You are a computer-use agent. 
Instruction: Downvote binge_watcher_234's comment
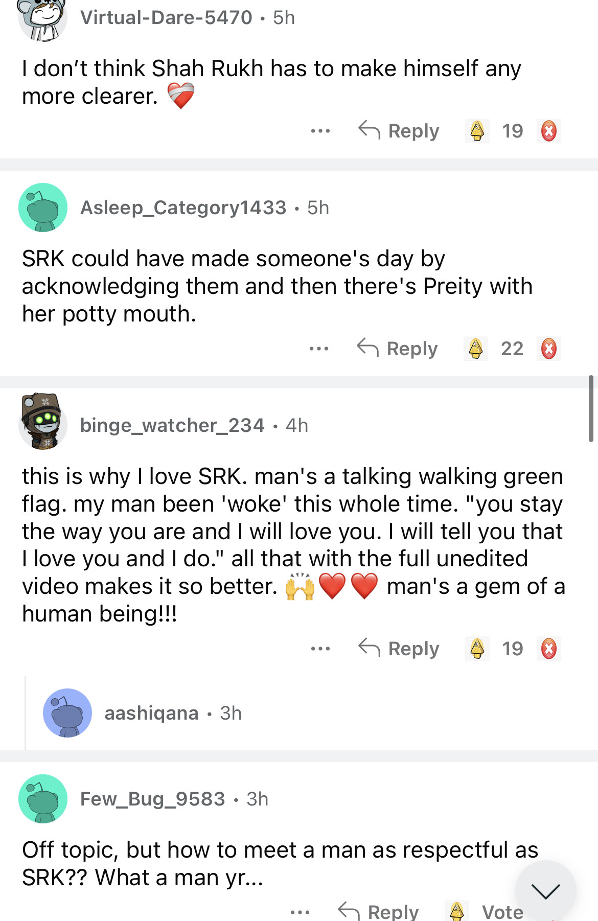[x=549, y=649]
